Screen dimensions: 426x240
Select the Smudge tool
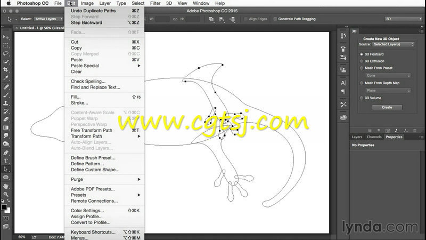pyautogui.click(x=6, y=136)
